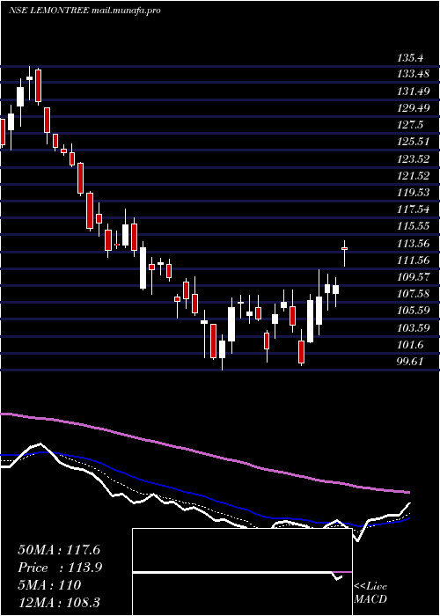Click the 129.49 price axis label

(x=414, y=107)
